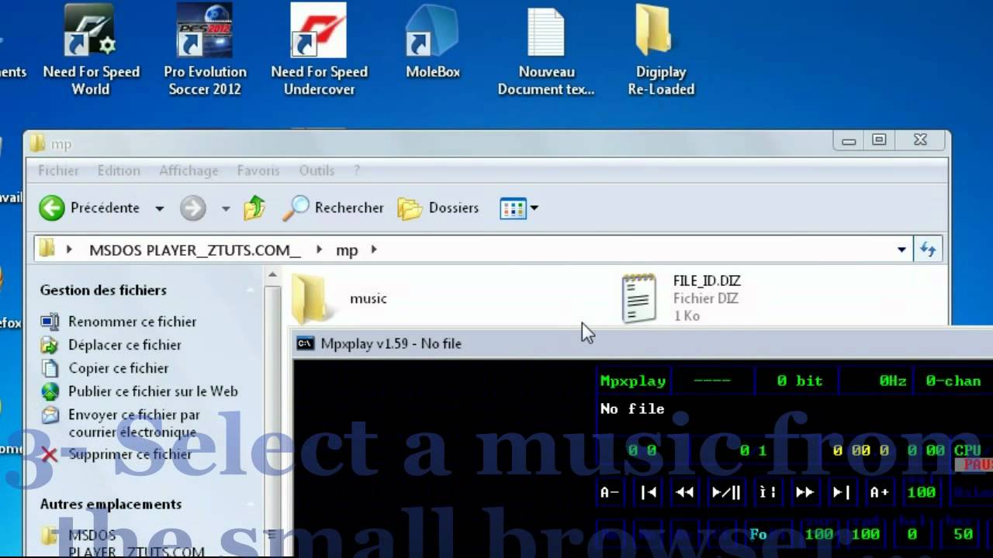Image resolution: width=993 pixels, height=558 pixels.
Task: Click Supprimer ce fichier link
Action: point(130,454)
